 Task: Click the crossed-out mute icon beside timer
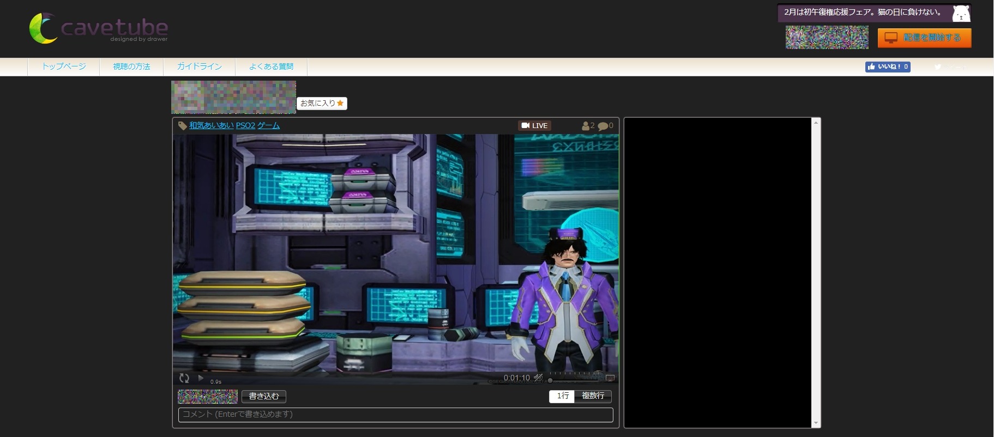pyautogui.click(x=538, y=378)
